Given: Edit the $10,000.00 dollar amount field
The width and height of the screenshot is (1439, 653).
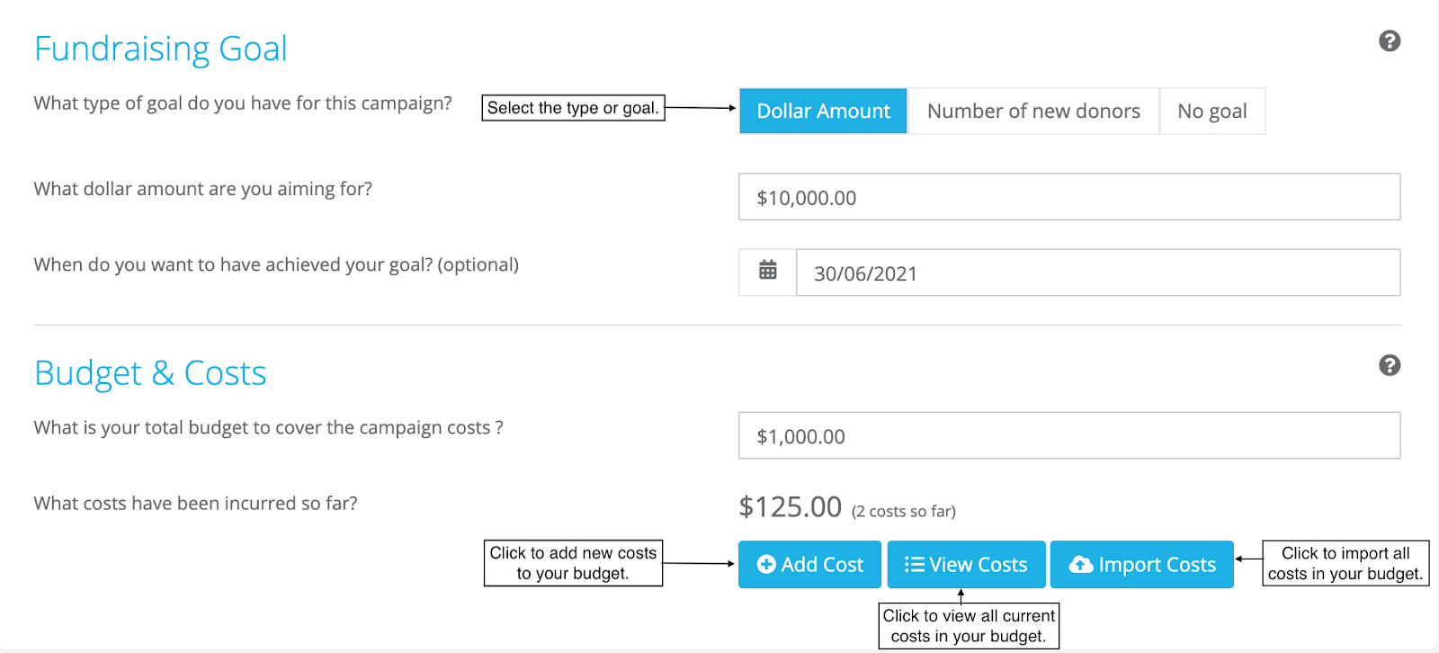Looking at the screenshot, I should (x=1069, y=197).
